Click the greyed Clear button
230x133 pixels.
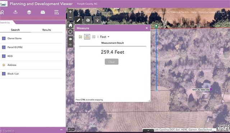[x=111, y=62]
